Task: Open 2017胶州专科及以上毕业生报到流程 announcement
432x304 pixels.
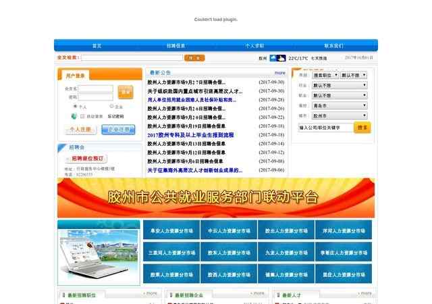Action: pos(190,135)
